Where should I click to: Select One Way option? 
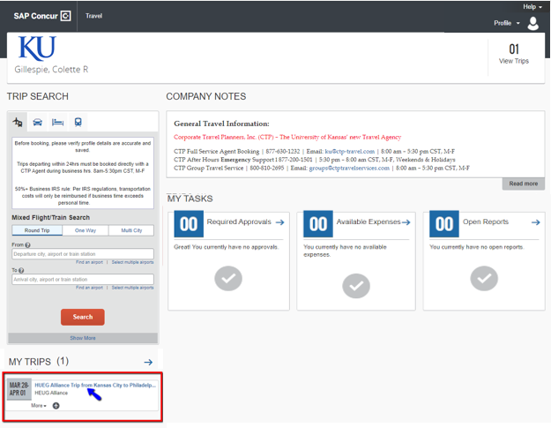pos(86,230)
